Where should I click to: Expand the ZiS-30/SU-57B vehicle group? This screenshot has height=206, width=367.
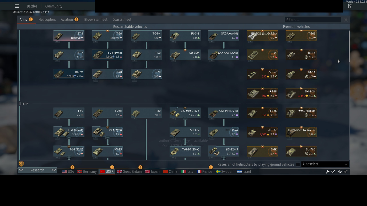click(x=185, y=118)
